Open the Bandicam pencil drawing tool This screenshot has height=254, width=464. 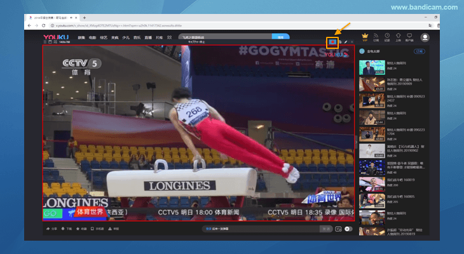[x=346, y=42]
